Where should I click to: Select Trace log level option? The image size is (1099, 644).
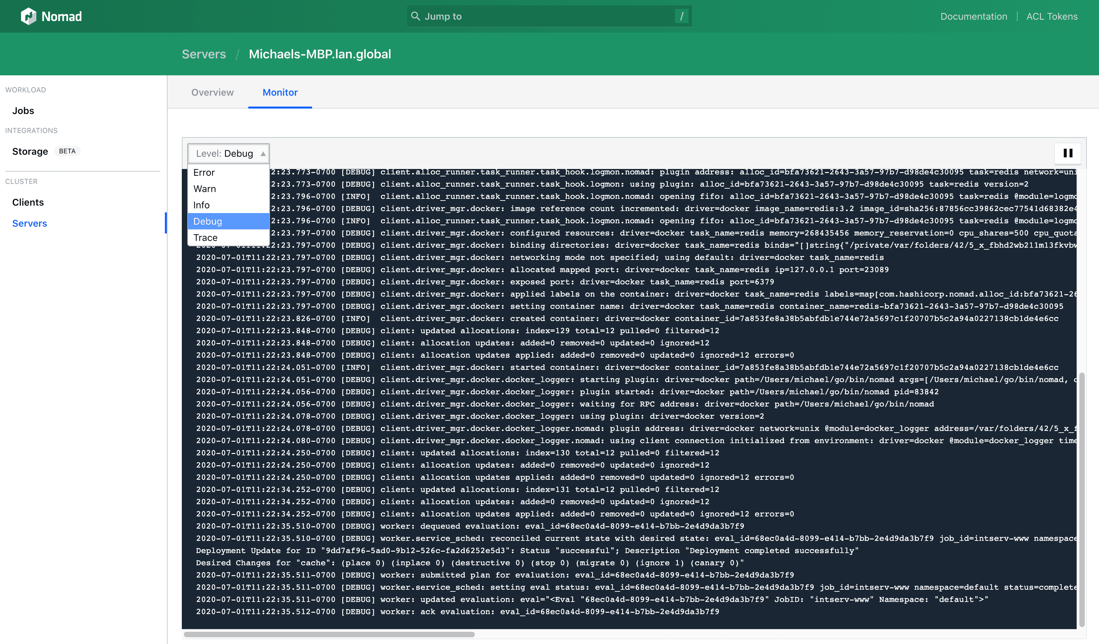tap(206, 238)
